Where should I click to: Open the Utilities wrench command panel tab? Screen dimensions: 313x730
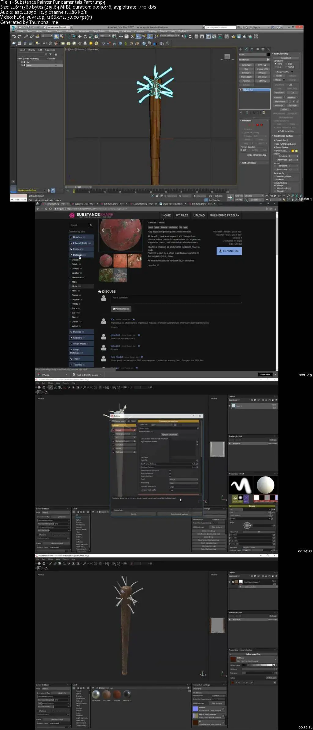pyautogui.click(x=268, y=49)
